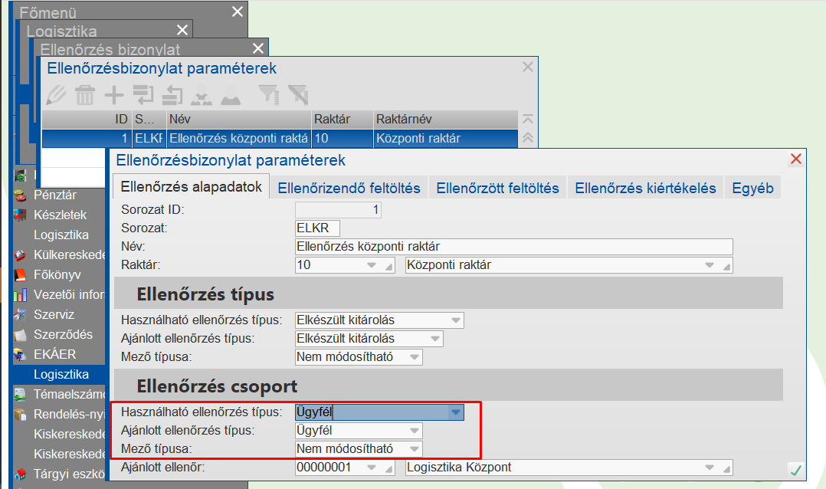
Task: Select the Ellenőrzés alapadatok tab
Action: [192, 186]
